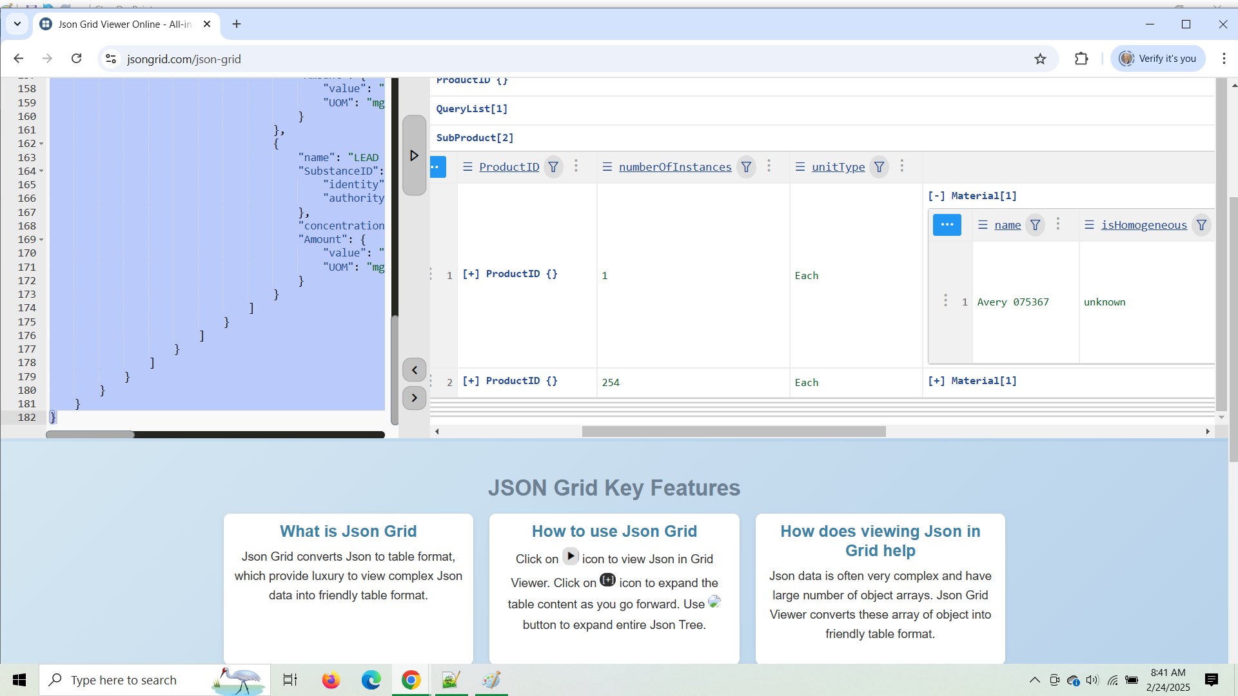Open filter for name column
This screenshot has height=696, width=1238.
pyautogui.click(x=1035, y=225)
